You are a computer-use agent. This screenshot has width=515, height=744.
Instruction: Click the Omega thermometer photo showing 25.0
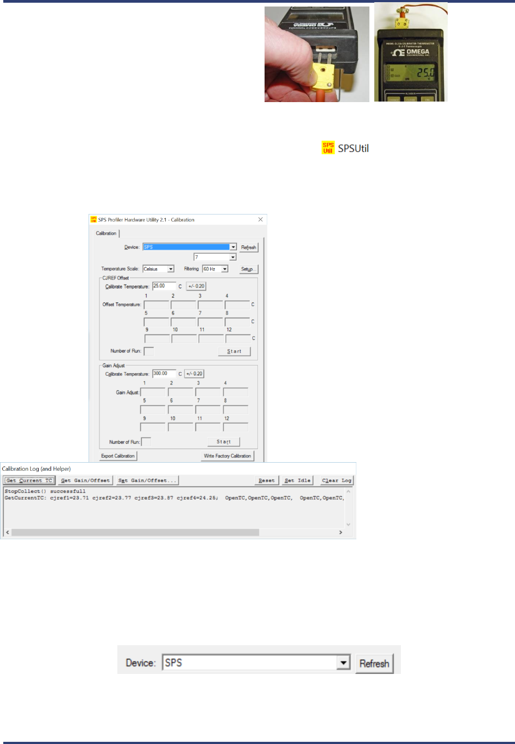coord(411,52)
